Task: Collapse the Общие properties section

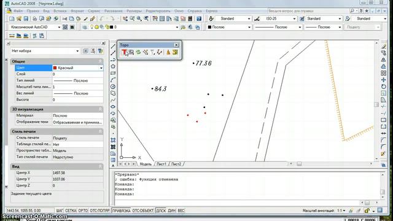Action: point(100,61)
